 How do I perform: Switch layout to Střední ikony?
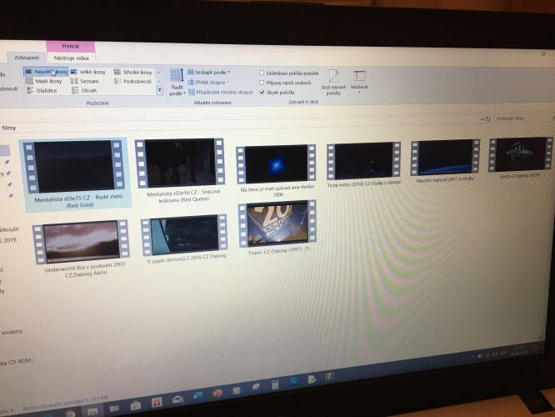pos(133,73)
